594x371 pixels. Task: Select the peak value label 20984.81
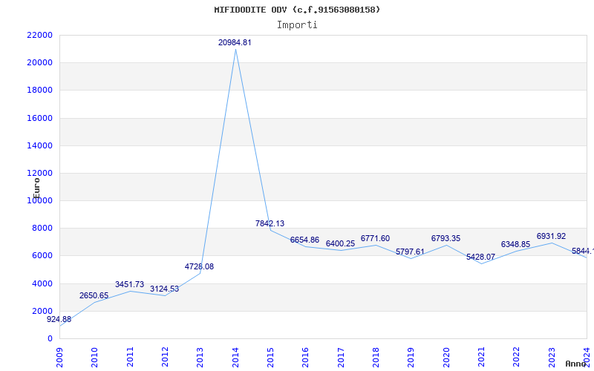tap(235, 43)
